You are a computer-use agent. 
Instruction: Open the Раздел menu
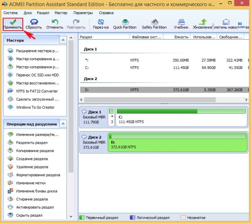point(43,13)
